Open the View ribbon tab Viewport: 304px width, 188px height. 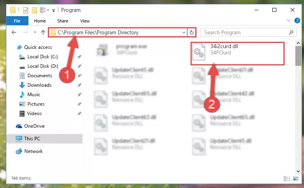point(85,21)
